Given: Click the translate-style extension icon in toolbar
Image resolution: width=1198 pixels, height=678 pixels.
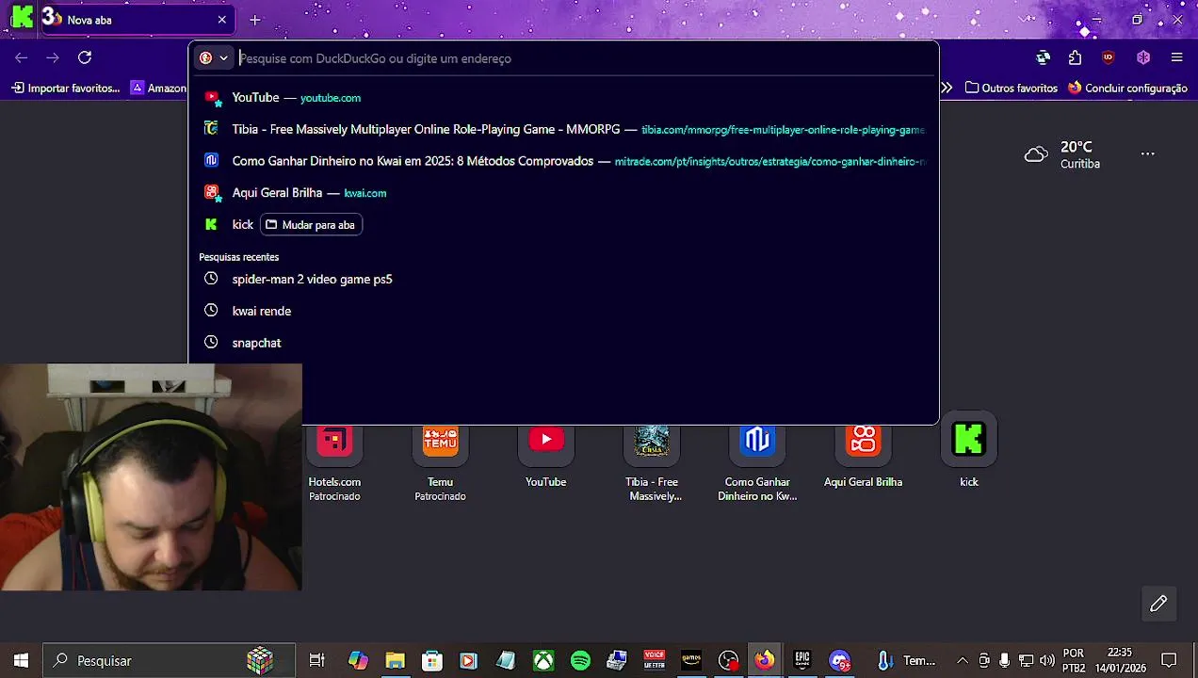Looking at the screenshot, I should pos(1043,57).
